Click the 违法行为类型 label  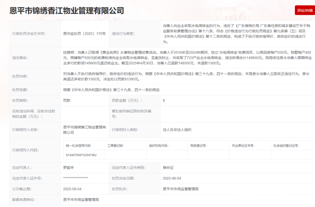click(123, 34)
